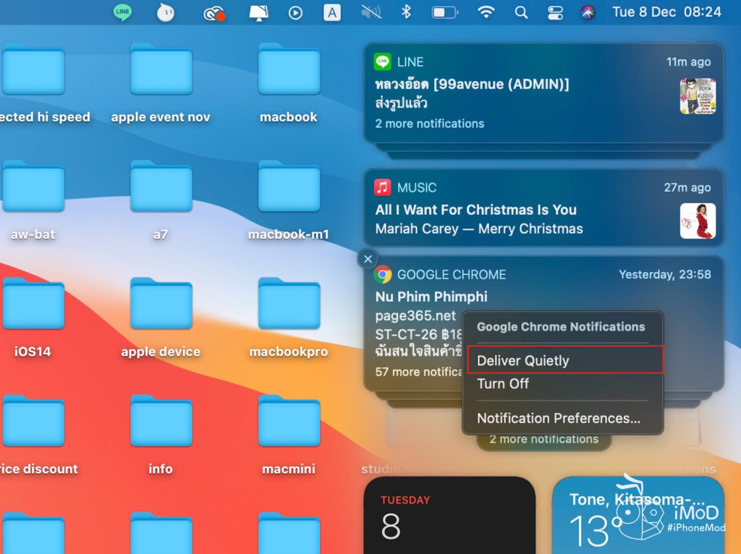Dismiss the Google Chrome notification stack
The height and width of the screenshot is (554, 741).
coord(368,259)
